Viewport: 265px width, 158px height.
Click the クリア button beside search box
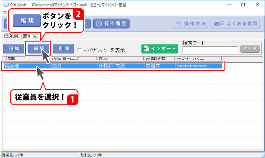[250, 49]
